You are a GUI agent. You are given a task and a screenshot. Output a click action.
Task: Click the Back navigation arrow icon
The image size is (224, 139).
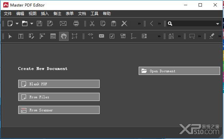(x=152, y=23)
